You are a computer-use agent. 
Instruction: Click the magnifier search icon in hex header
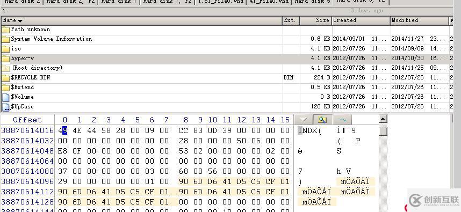click(322, 120)
